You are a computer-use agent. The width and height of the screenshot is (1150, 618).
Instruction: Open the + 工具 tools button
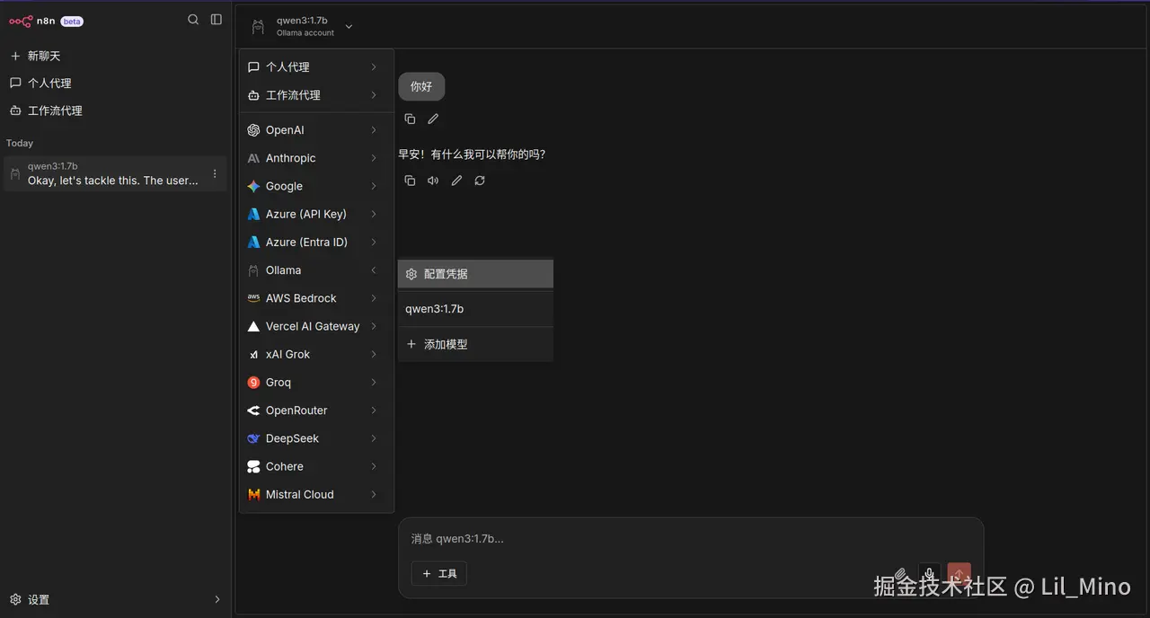tap(438, 573)
